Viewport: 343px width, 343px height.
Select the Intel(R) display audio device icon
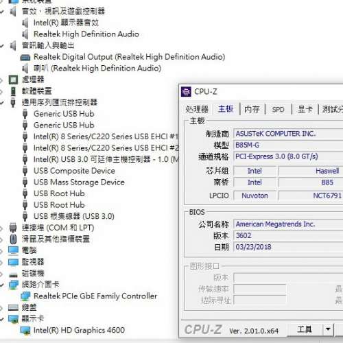[x=25, y=23]
